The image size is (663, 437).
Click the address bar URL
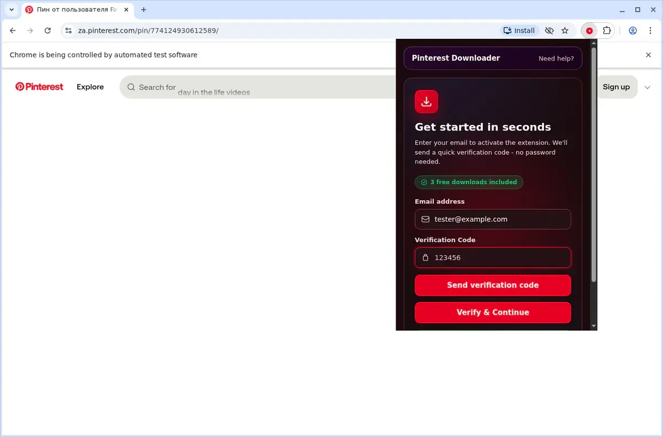[148, 31]
